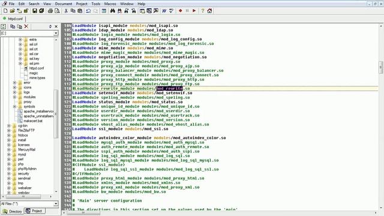
Task: Select the MercuryMail folder
Action: click(x=26, y=149)
